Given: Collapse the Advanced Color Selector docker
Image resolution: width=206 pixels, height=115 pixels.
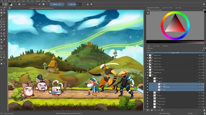Looking at the screenshot, I should (147, 10).
